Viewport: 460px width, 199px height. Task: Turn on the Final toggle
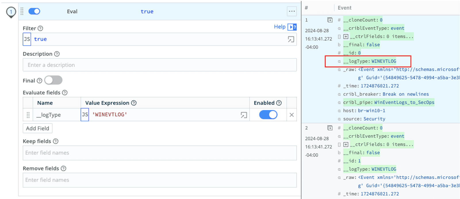tap(53, 80)
